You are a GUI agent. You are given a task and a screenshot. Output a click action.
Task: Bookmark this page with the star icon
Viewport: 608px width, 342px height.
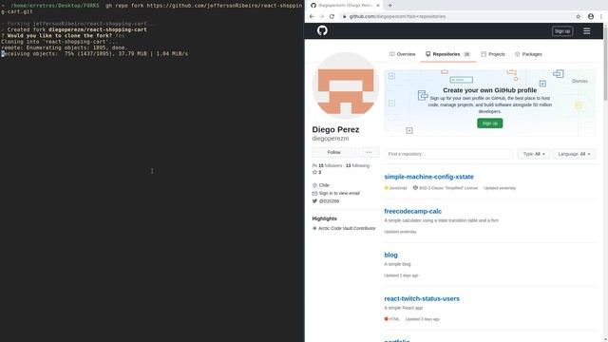click(579, 17)
